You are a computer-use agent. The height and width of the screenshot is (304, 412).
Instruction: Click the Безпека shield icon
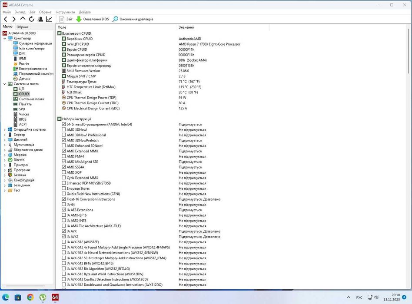point(10,175)
